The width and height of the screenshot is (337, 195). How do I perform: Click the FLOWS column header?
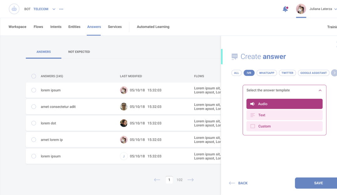199,76
